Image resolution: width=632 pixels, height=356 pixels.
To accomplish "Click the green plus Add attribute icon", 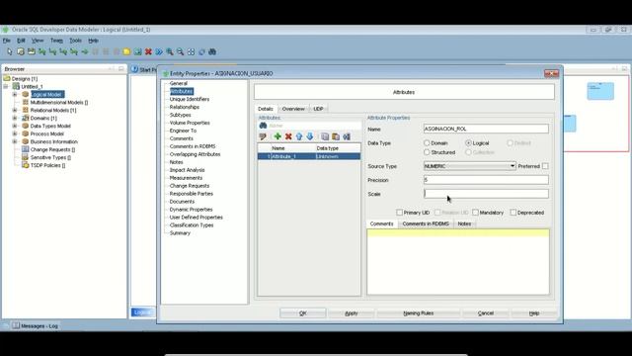I will coord(277,136).
